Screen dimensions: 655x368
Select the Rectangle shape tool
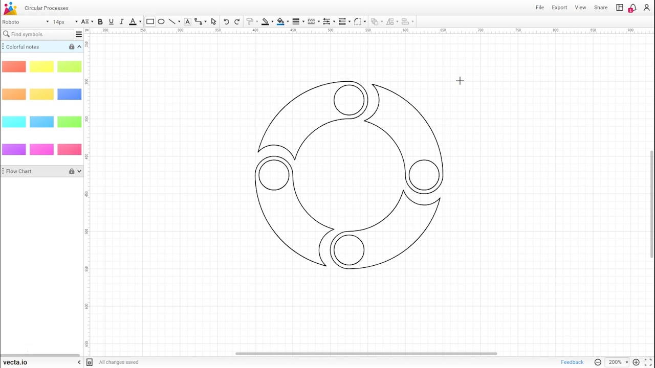pos(150,21)
